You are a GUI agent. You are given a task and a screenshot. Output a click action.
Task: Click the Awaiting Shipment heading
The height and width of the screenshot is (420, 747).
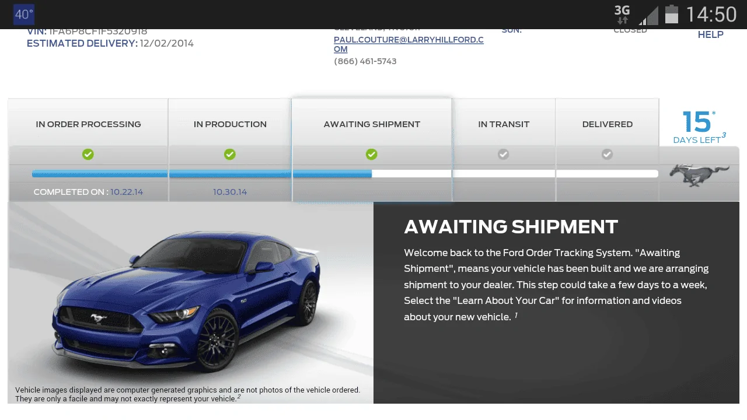pos(511,227)
